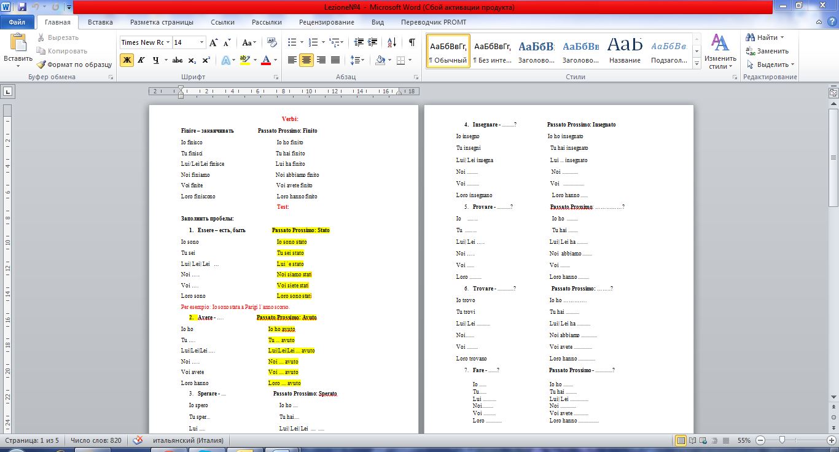839x452 pixels.
Task: Open the Буфер обмена clipboard pane launcher
Action: tap(111, 77)
